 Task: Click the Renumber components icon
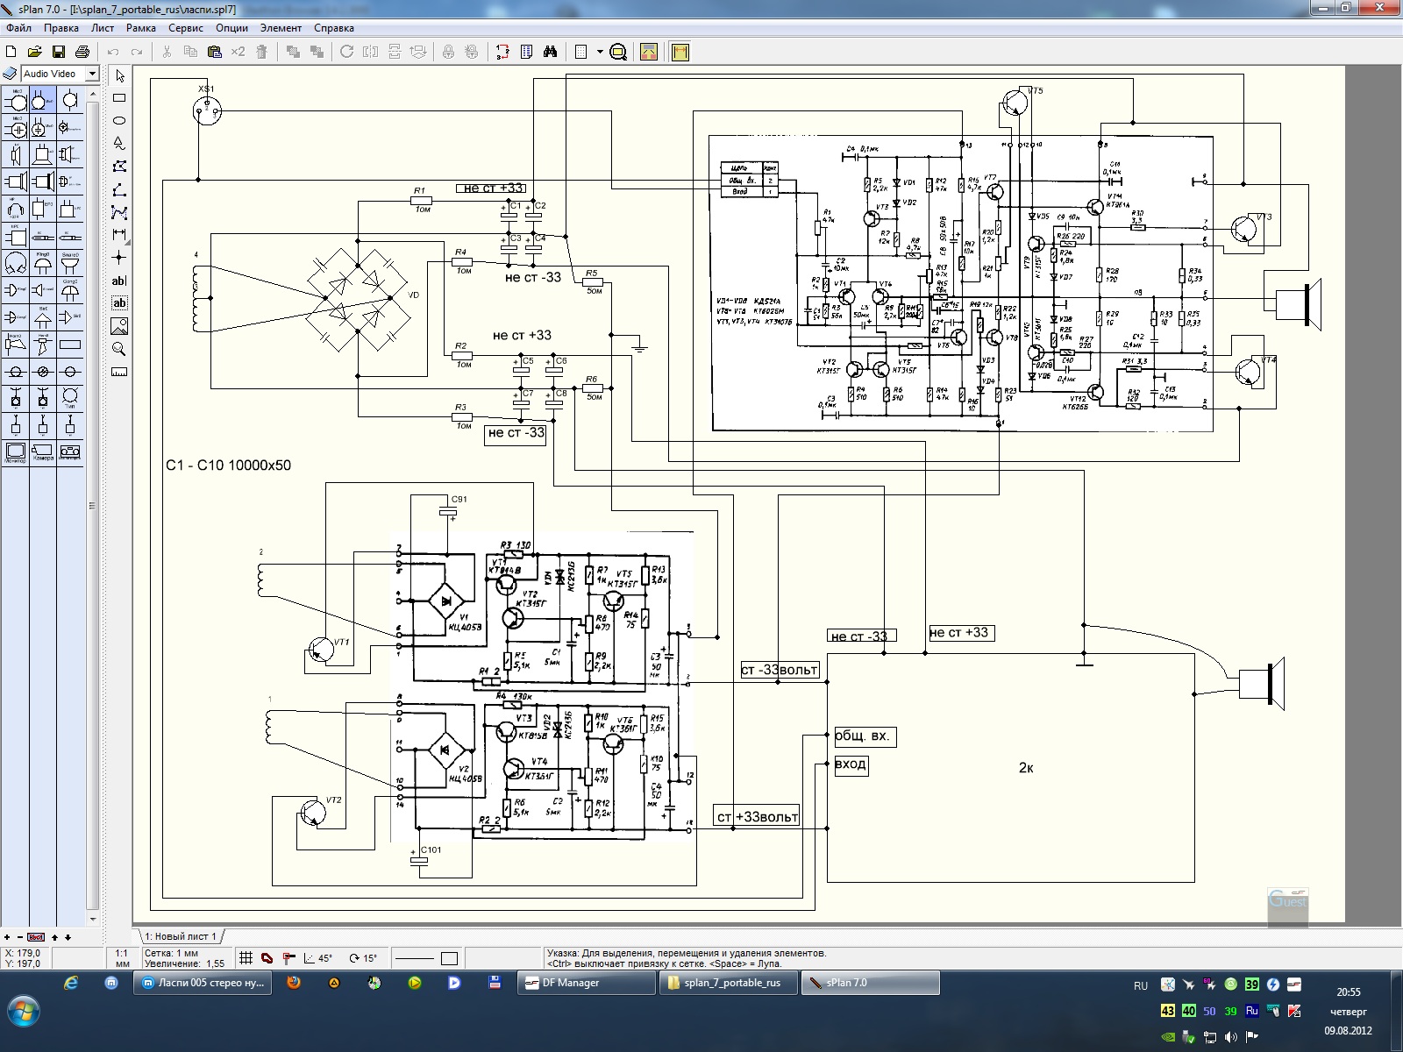502,52
